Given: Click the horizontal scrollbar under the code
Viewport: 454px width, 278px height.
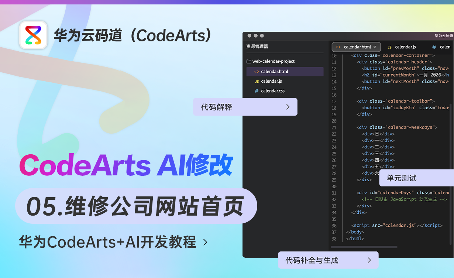Looking at the screenshot, I should 363,247.
